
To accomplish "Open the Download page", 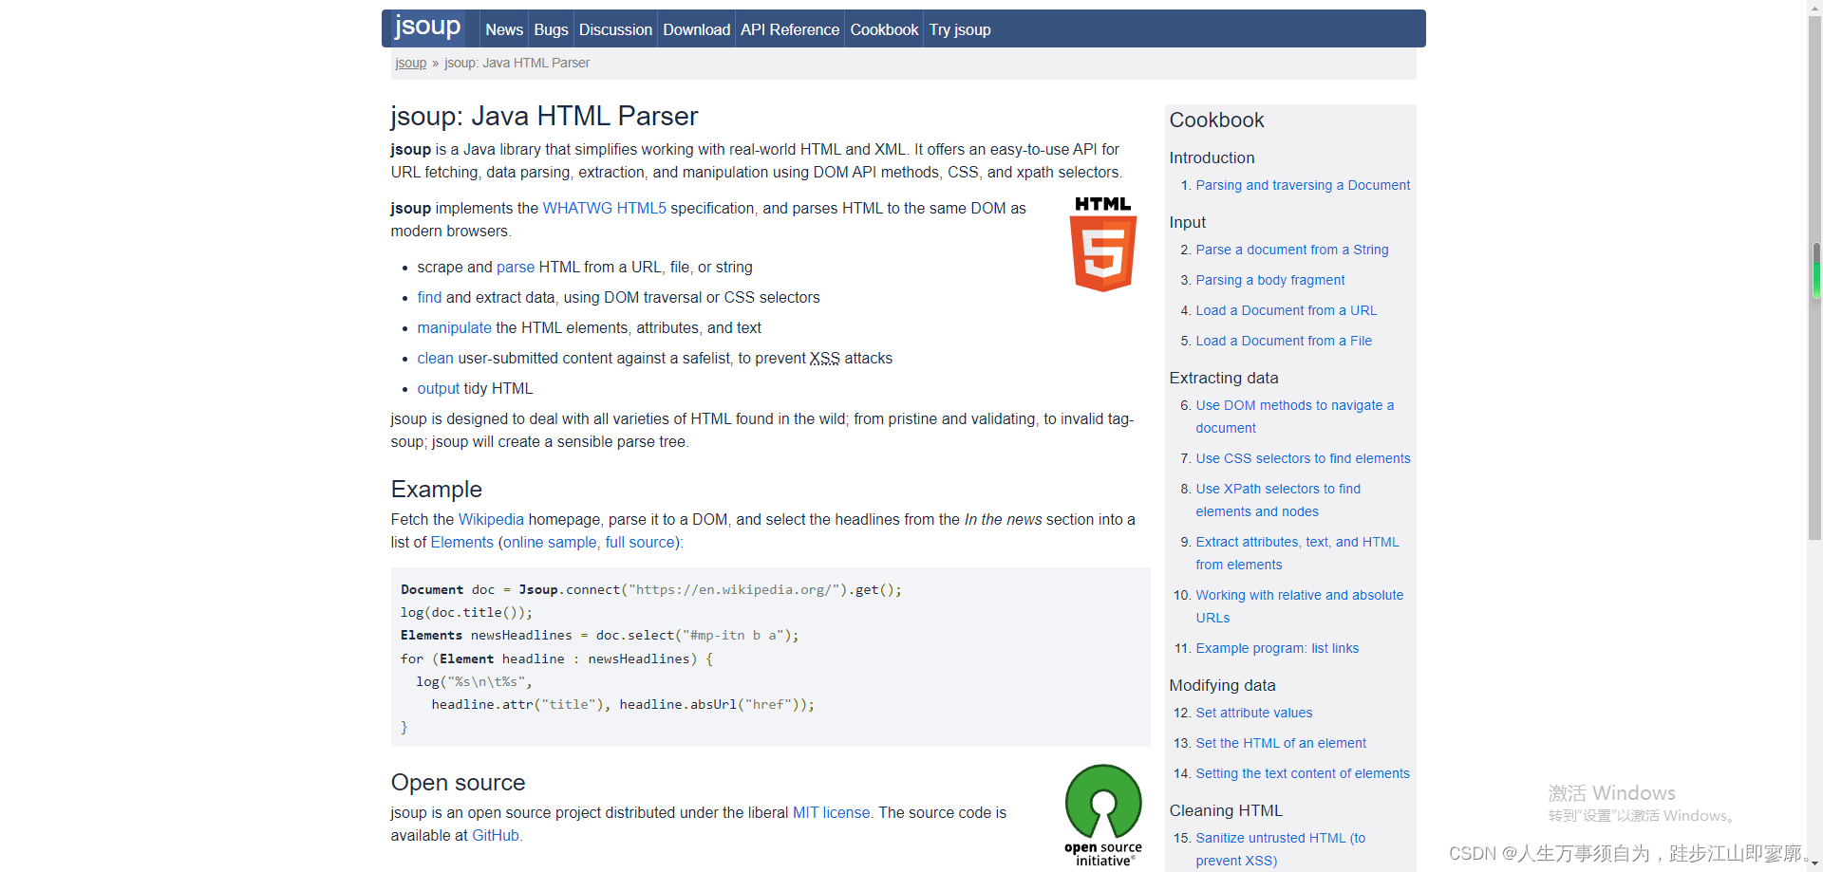I will (696, 29).
